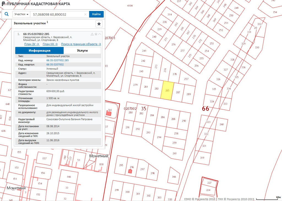Image resolution: width=282 pixels, height=201 pixels.
Task: Clear the search field with the X
Action: tap(85, 14)
